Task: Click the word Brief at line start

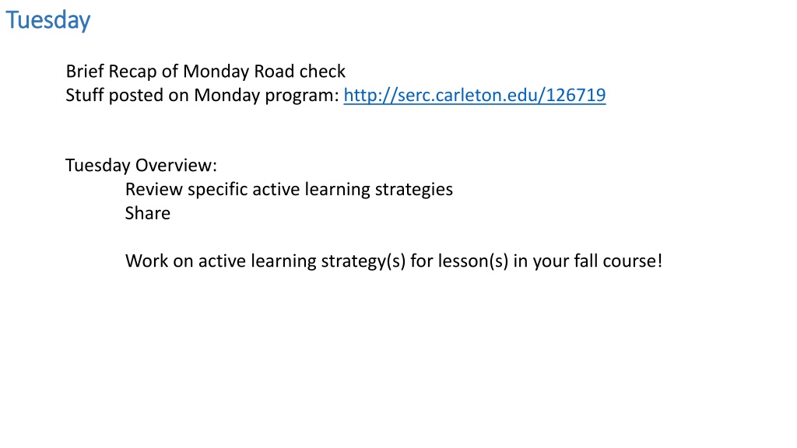Action: tap(84, 71)
